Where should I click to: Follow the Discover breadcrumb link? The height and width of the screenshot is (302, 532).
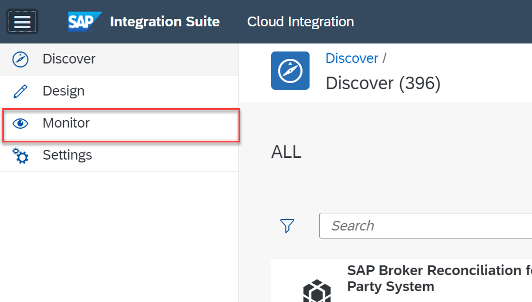click(351, 58)
